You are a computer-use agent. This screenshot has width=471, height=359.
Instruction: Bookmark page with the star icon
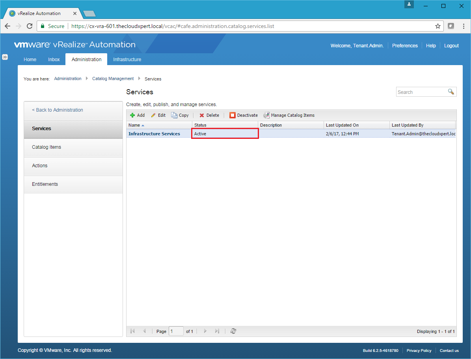[x=437, y=26]
